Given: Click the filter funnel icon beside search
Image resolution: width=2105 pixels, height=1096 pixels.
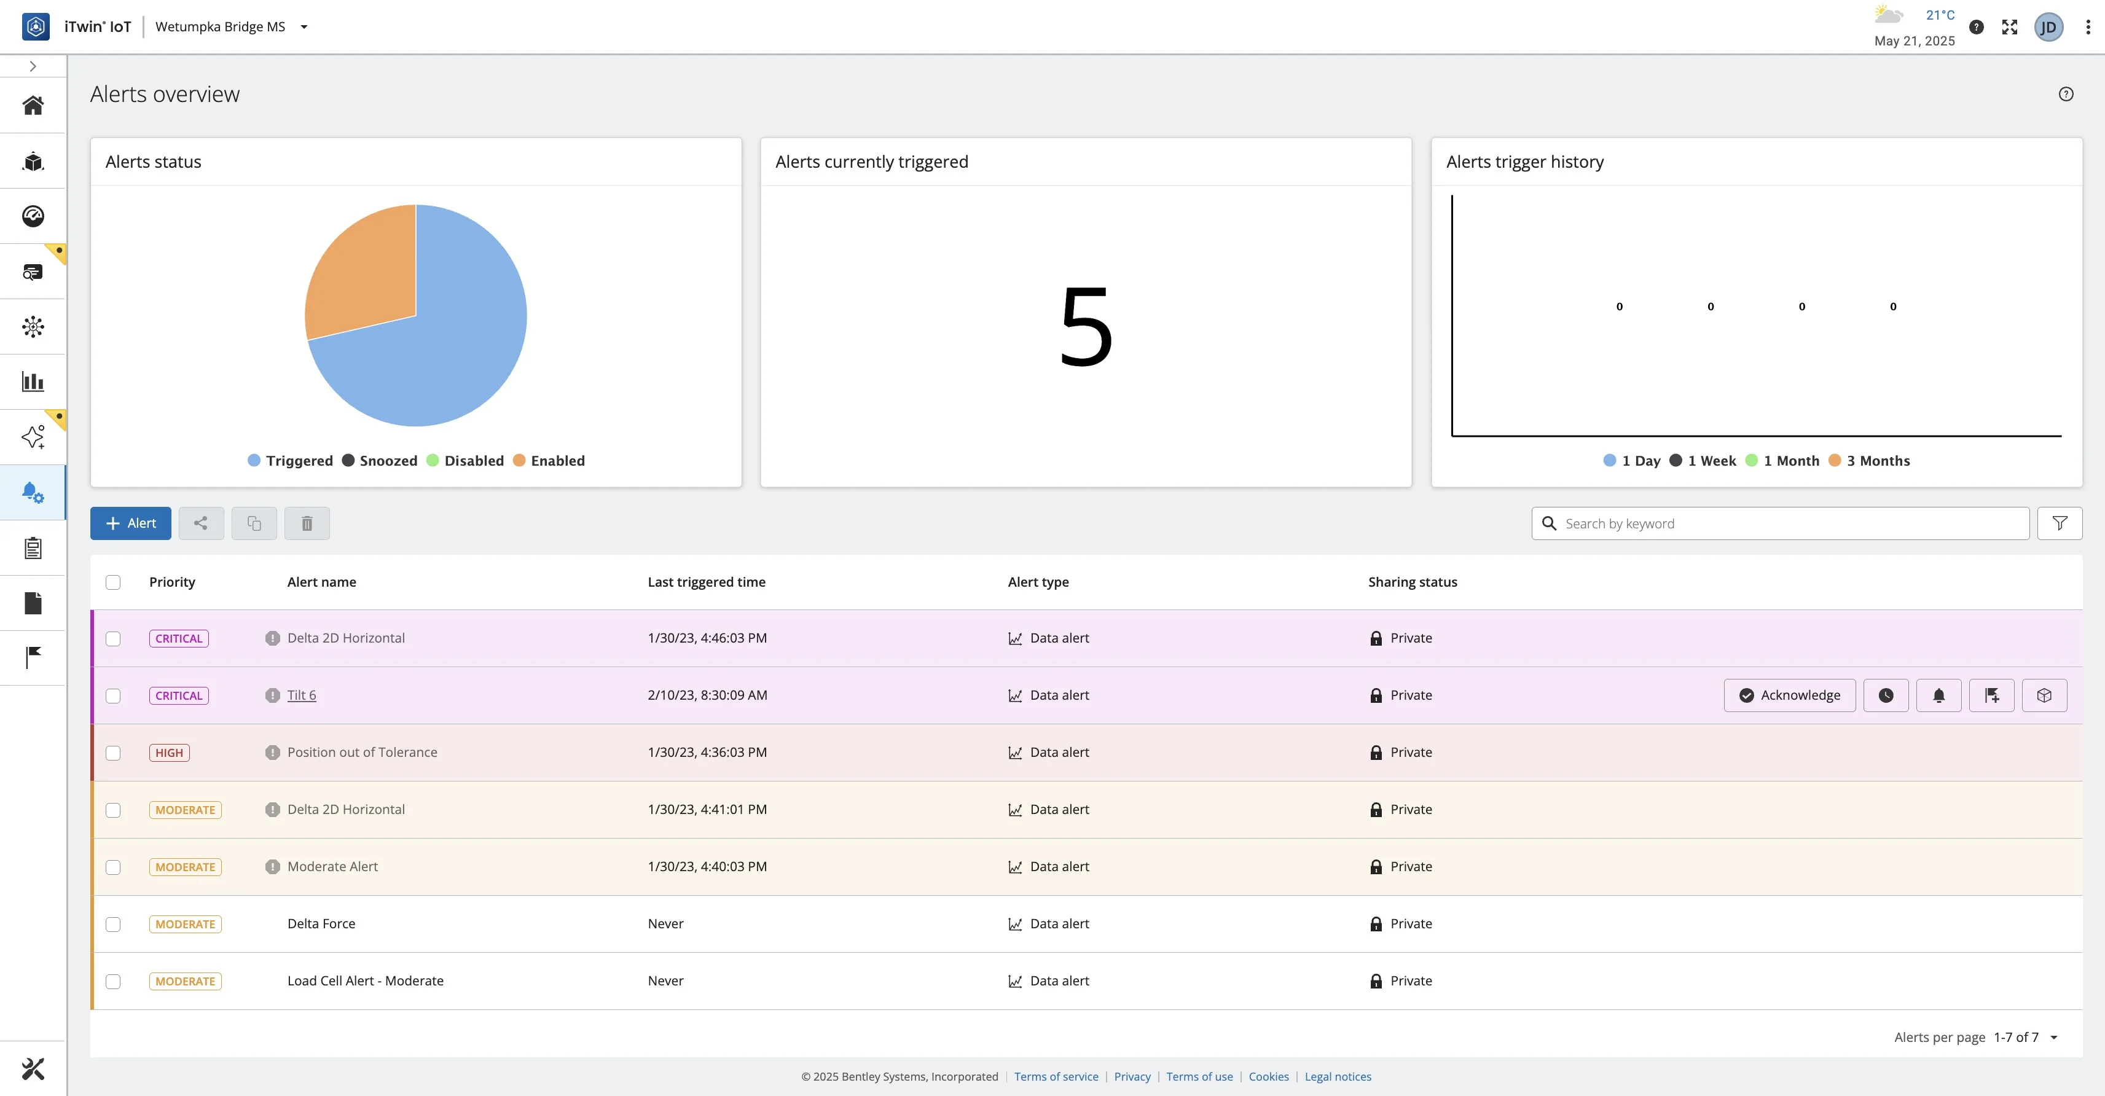Looking at the screenshot, I should [2060, 523].
